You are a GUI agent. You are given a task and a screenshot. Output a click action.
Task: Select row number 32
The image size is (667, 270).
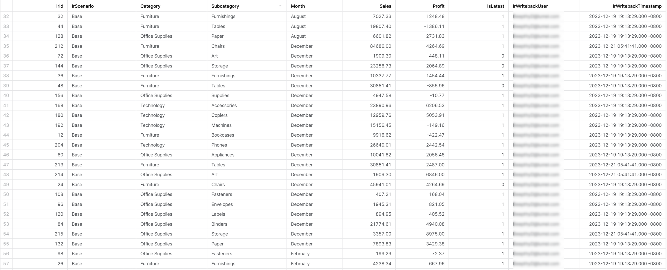click(6, 16)
